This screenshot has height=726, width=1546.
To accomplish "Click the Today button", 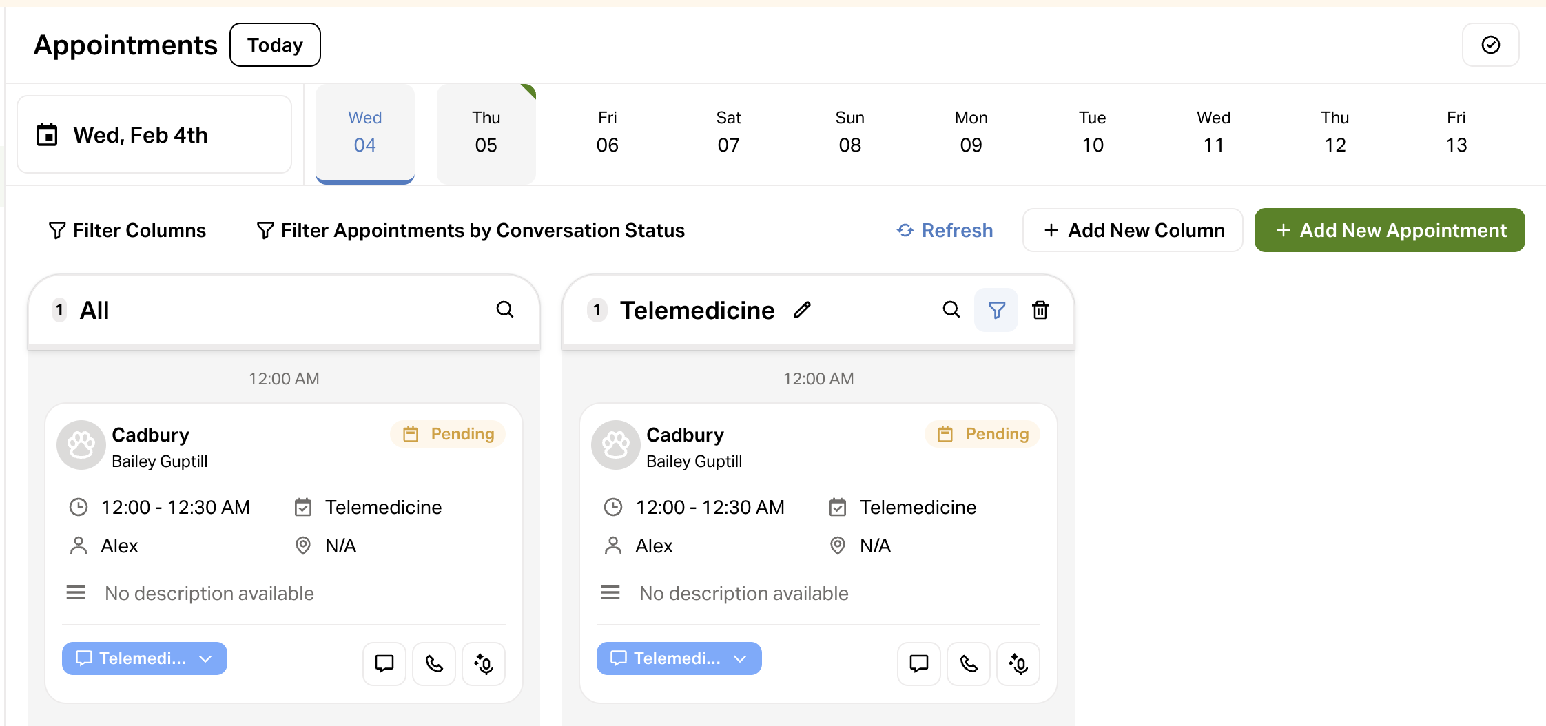I will click(x=275, y=45).
